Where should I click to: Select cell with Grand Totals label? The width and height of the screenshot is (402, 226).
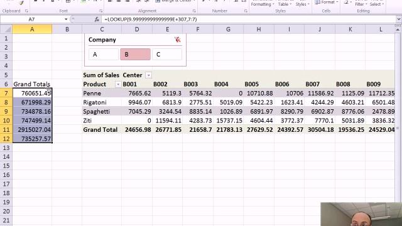[x=32, y=84]
